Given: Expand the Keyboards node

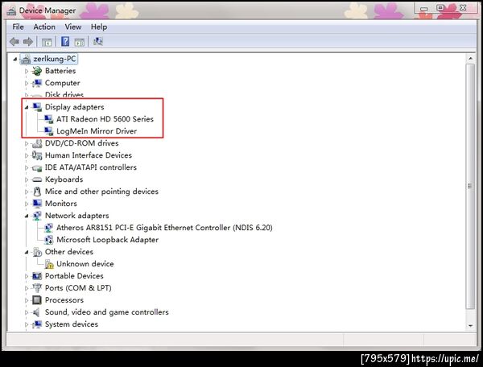Looking at the screenshot, I should tap(27, 179).
